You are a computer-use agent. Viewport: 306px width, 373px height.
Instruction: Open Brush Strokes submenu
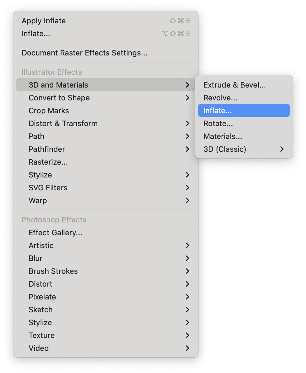coord(106,271)
